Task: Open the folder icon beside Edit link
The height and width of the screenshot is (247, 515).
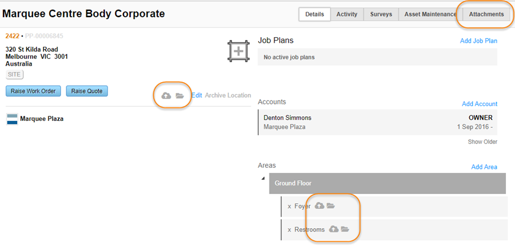Action: click(180, 96)
